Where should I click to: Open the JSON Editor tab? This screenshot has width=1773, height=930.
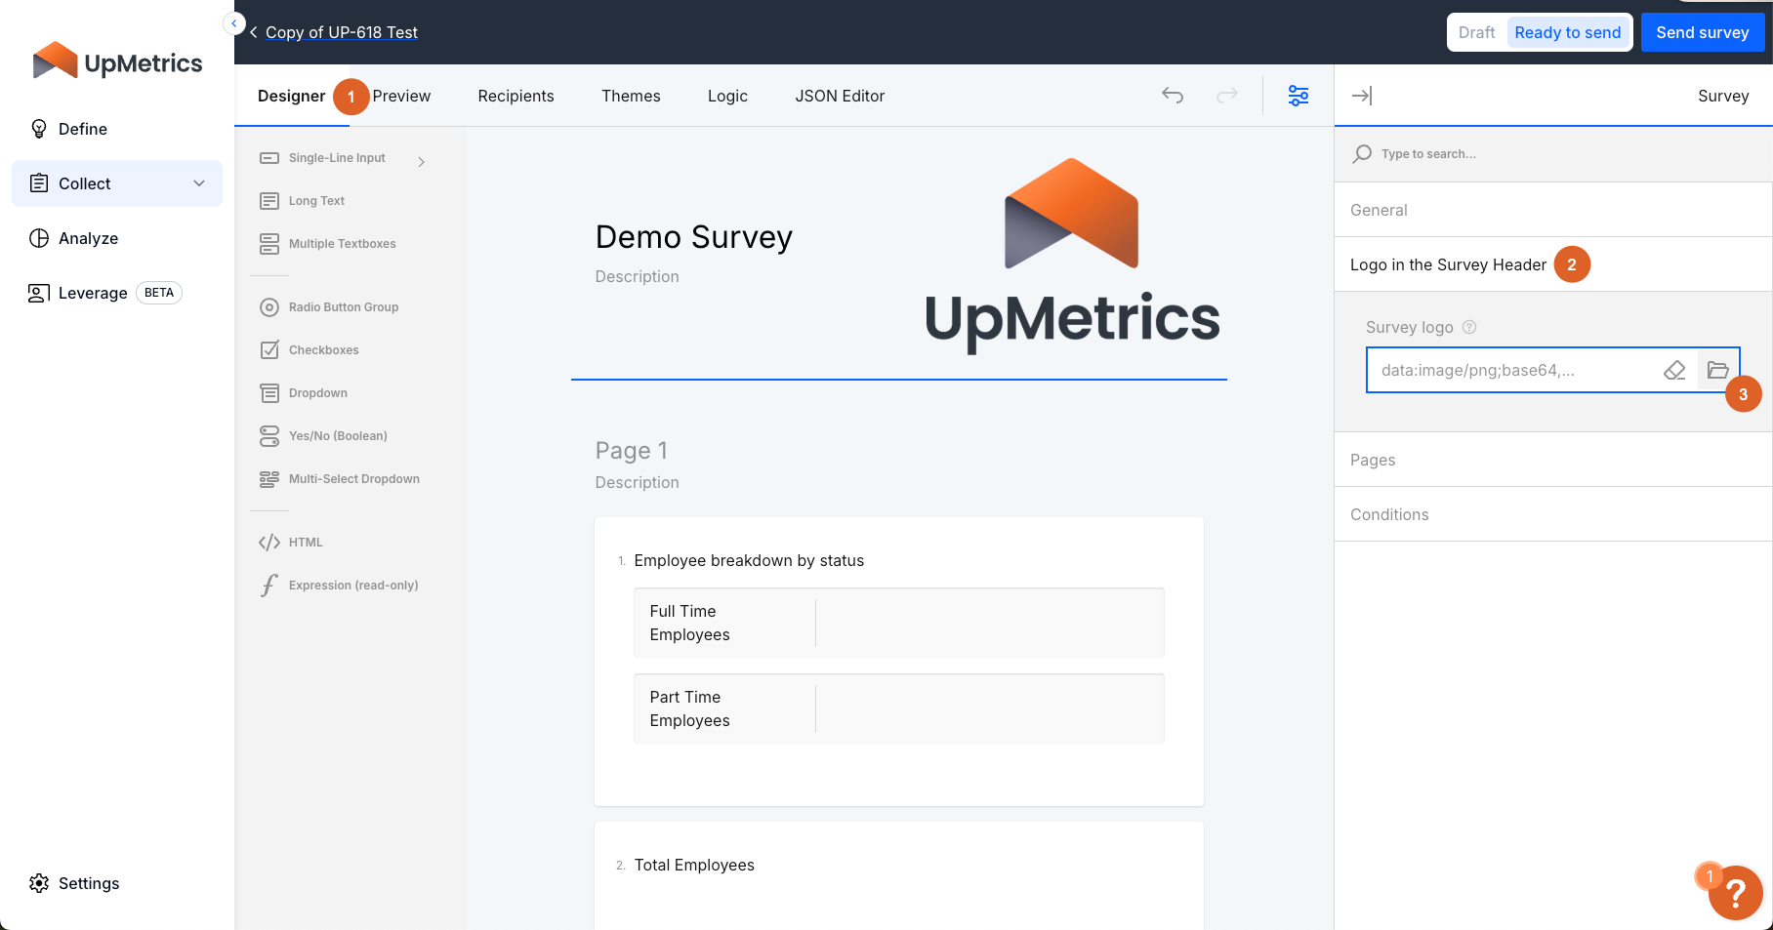[x=840, y=96]
